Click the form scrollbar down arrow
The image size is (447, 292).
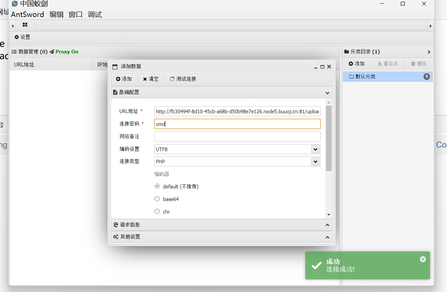pyautogui.click(x=329, y=215)
